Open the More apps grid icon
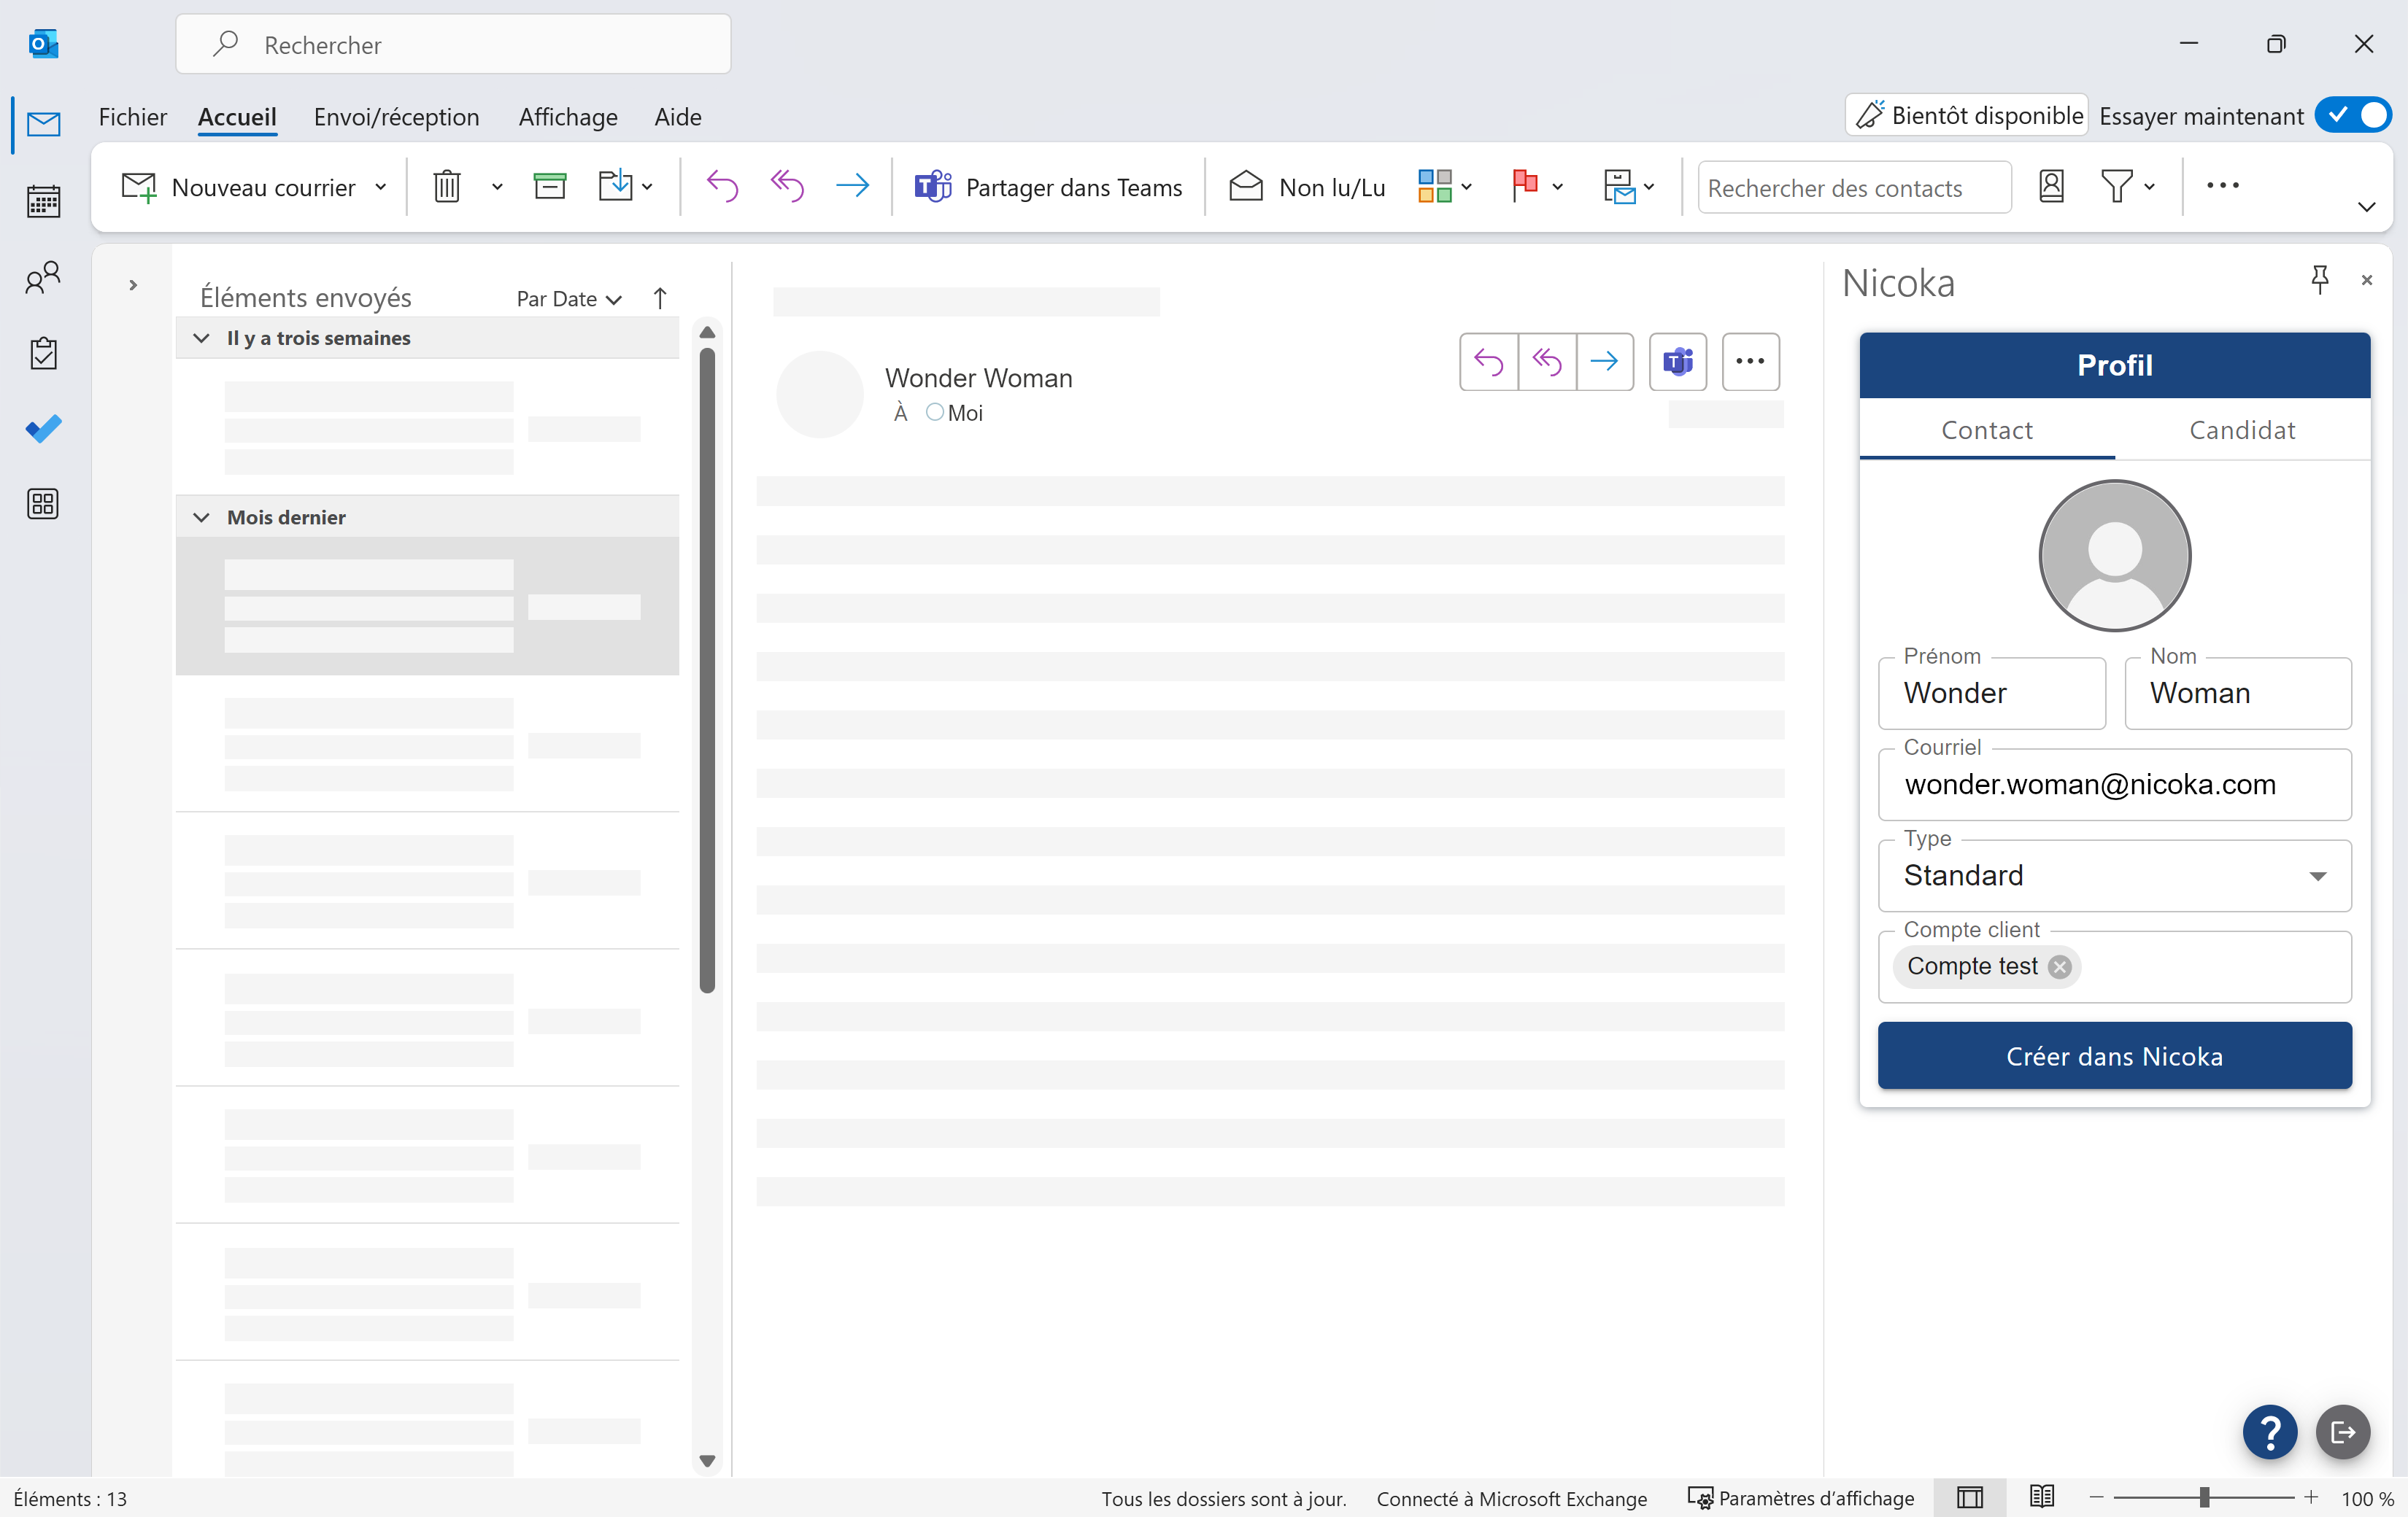 pos(43,504)
